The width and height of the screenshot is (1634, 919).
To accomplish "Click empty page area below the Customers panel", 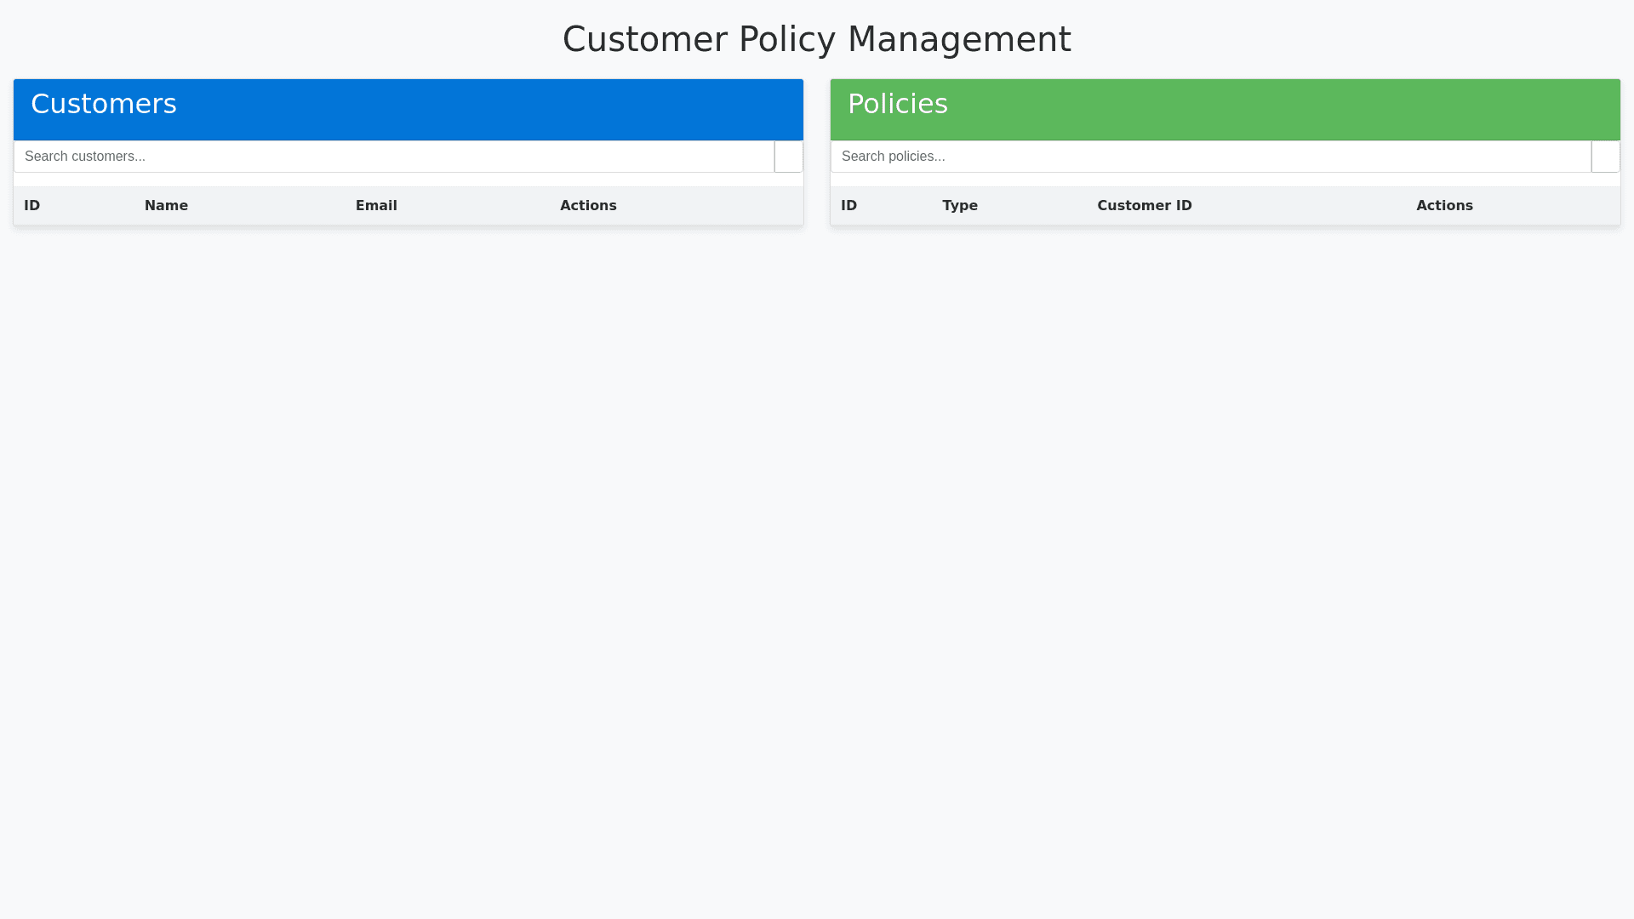I will point(408,511).
